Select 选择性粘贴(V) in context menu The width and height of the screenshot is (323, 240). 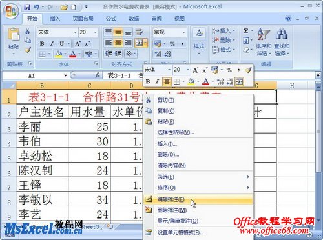point(198,132)
